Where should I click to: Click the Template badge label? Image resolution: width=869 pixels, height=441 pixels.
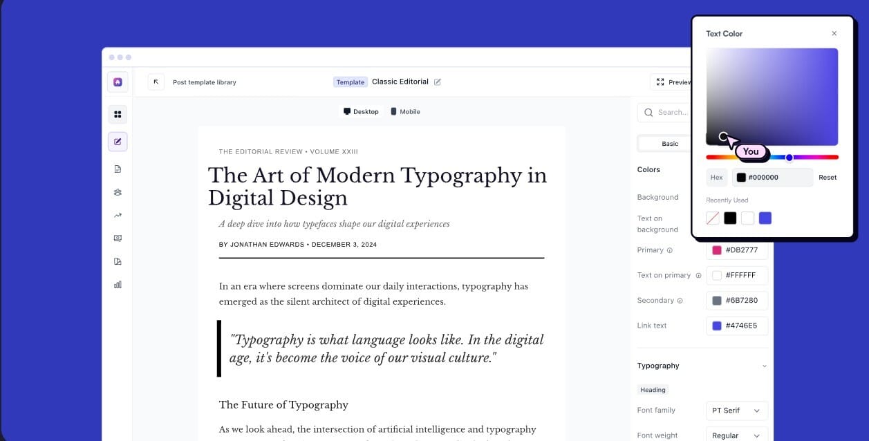(x=351, y=82)
